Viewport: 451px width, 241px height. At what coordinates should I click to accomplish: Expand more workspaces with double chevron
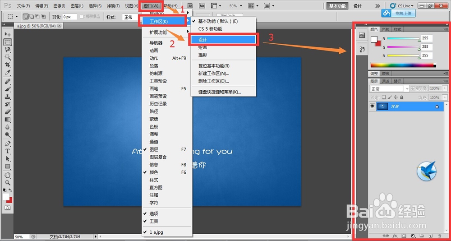377,6
